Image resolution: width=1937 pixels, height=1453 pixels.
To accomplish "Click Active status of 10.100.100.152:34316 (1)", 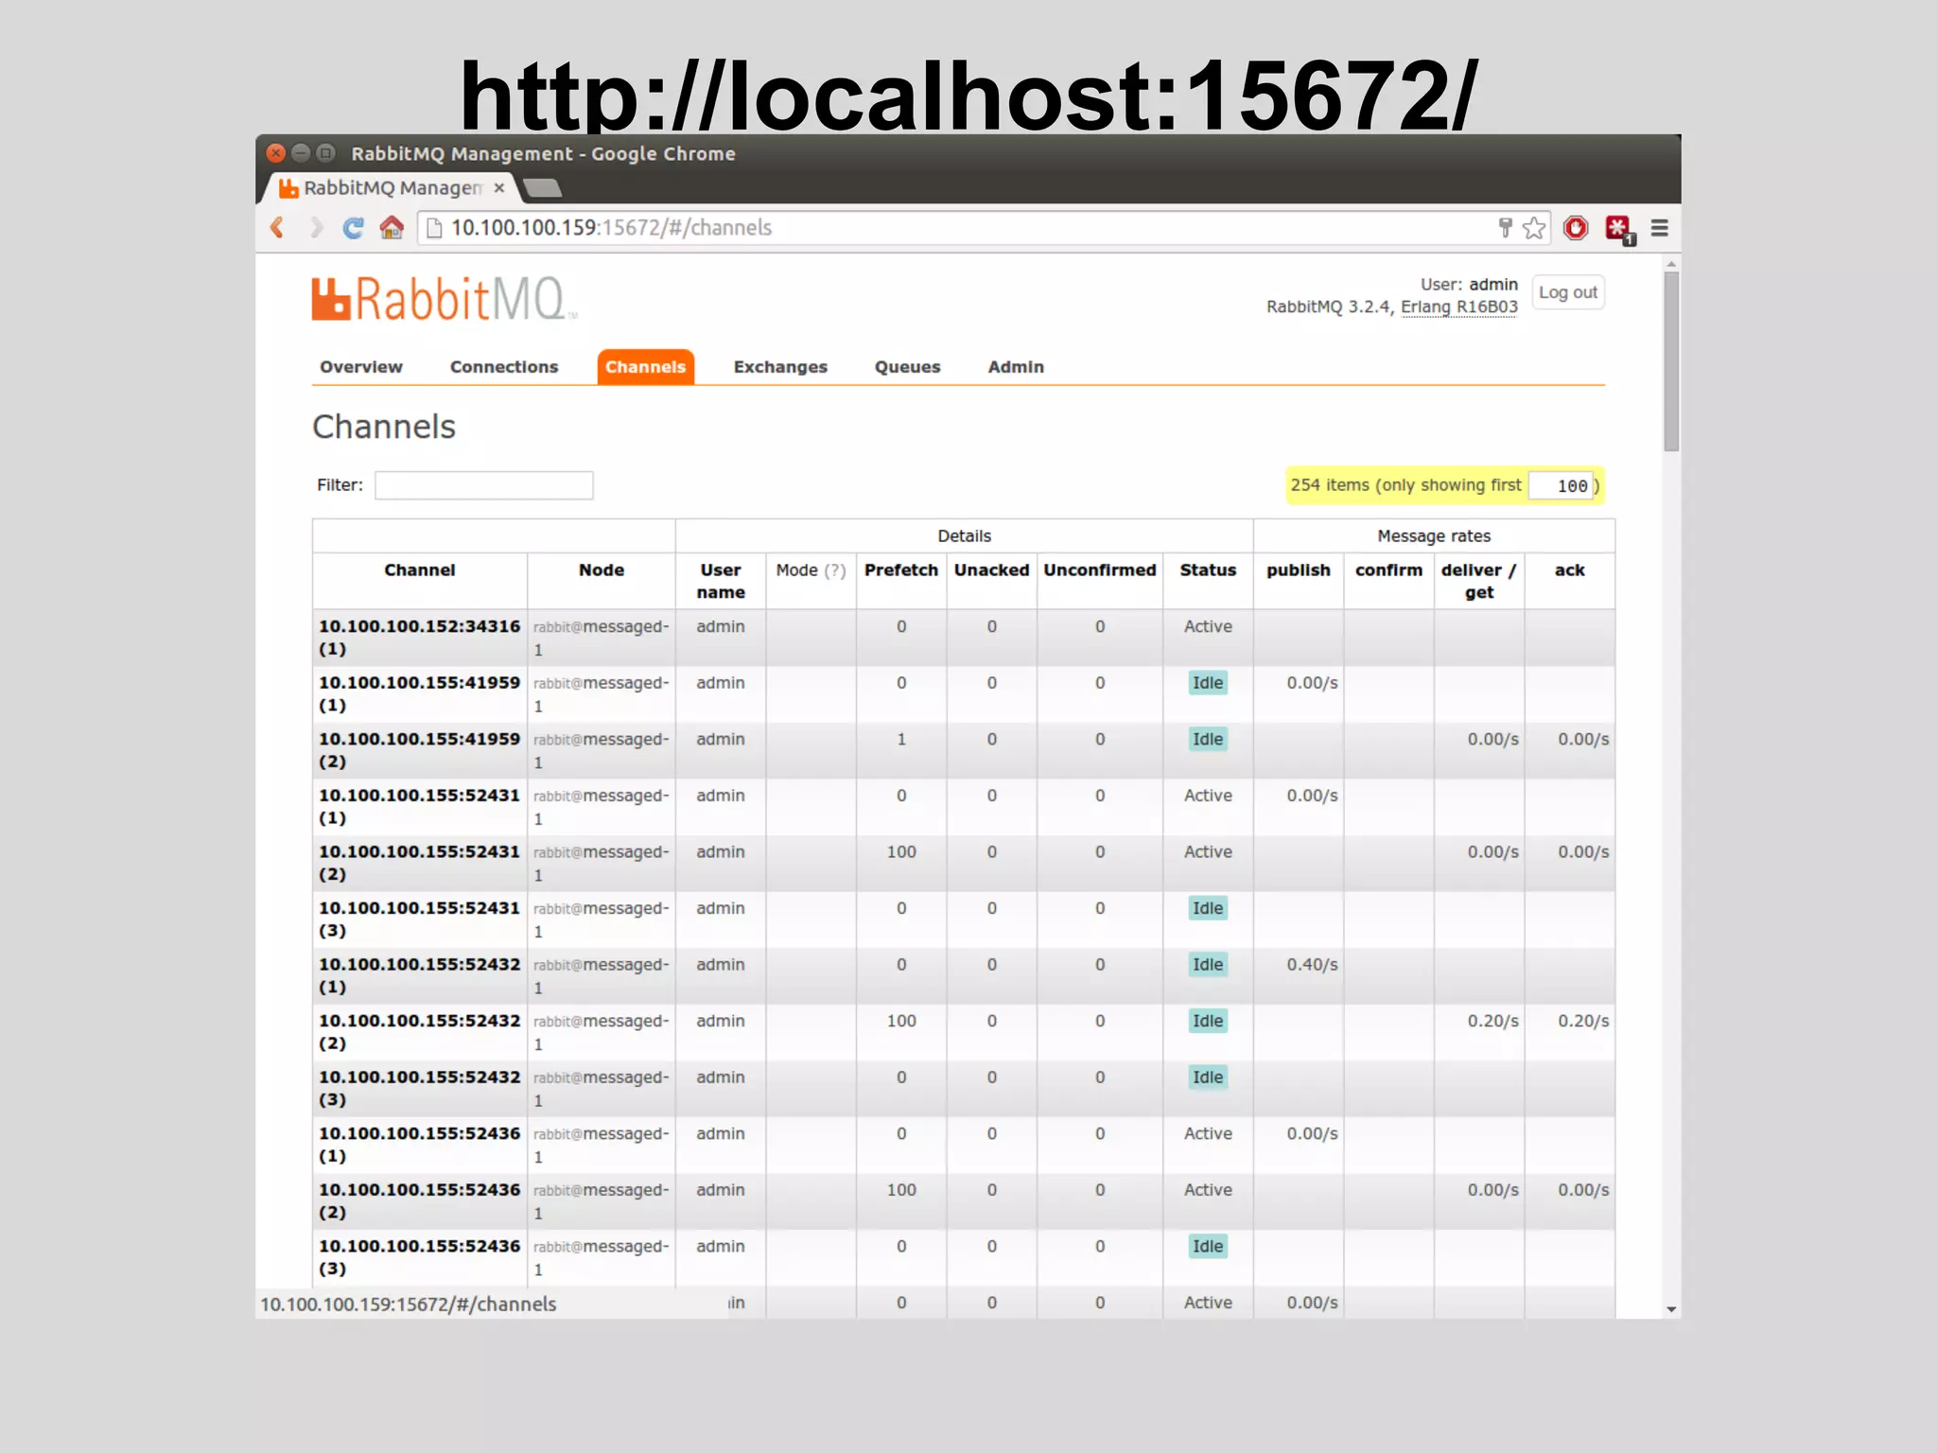I will (x=1208, y=626).
